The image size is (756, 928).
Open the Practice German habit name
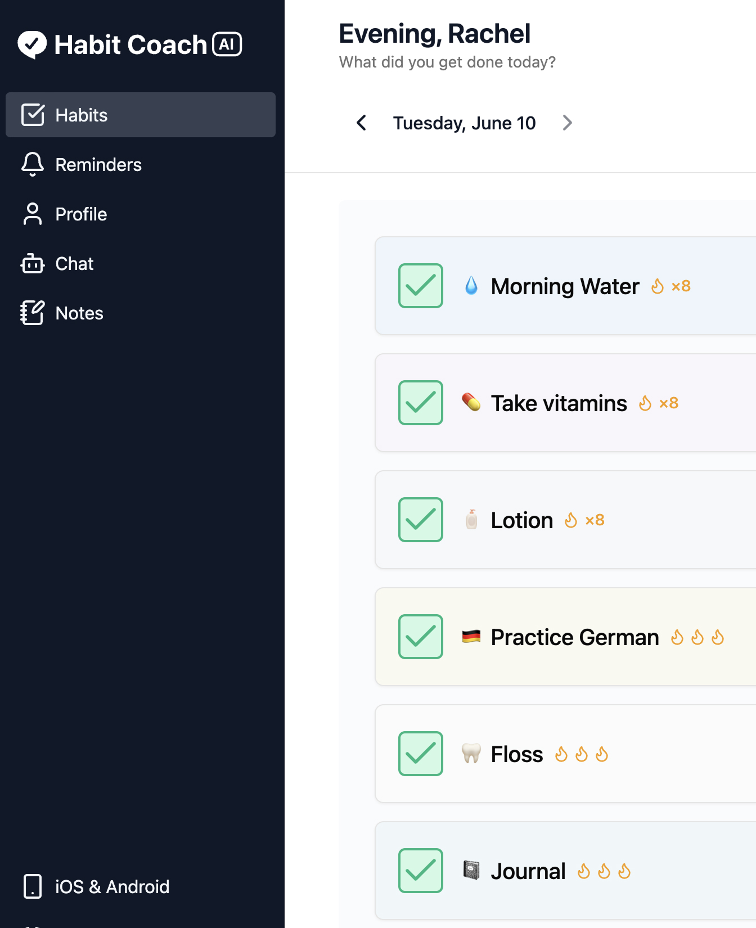[575, 637]
